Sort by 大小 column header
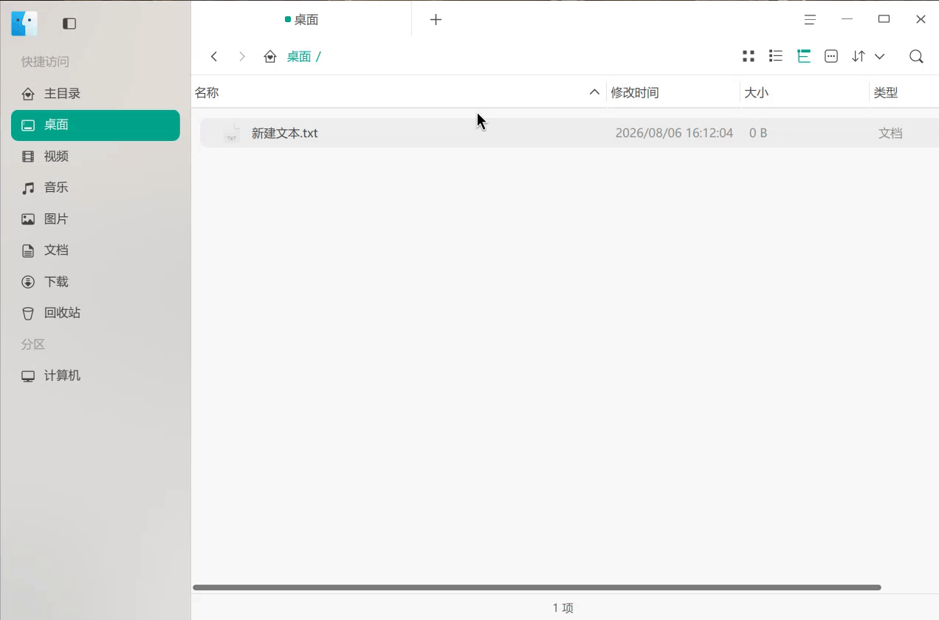 point(805,92)
